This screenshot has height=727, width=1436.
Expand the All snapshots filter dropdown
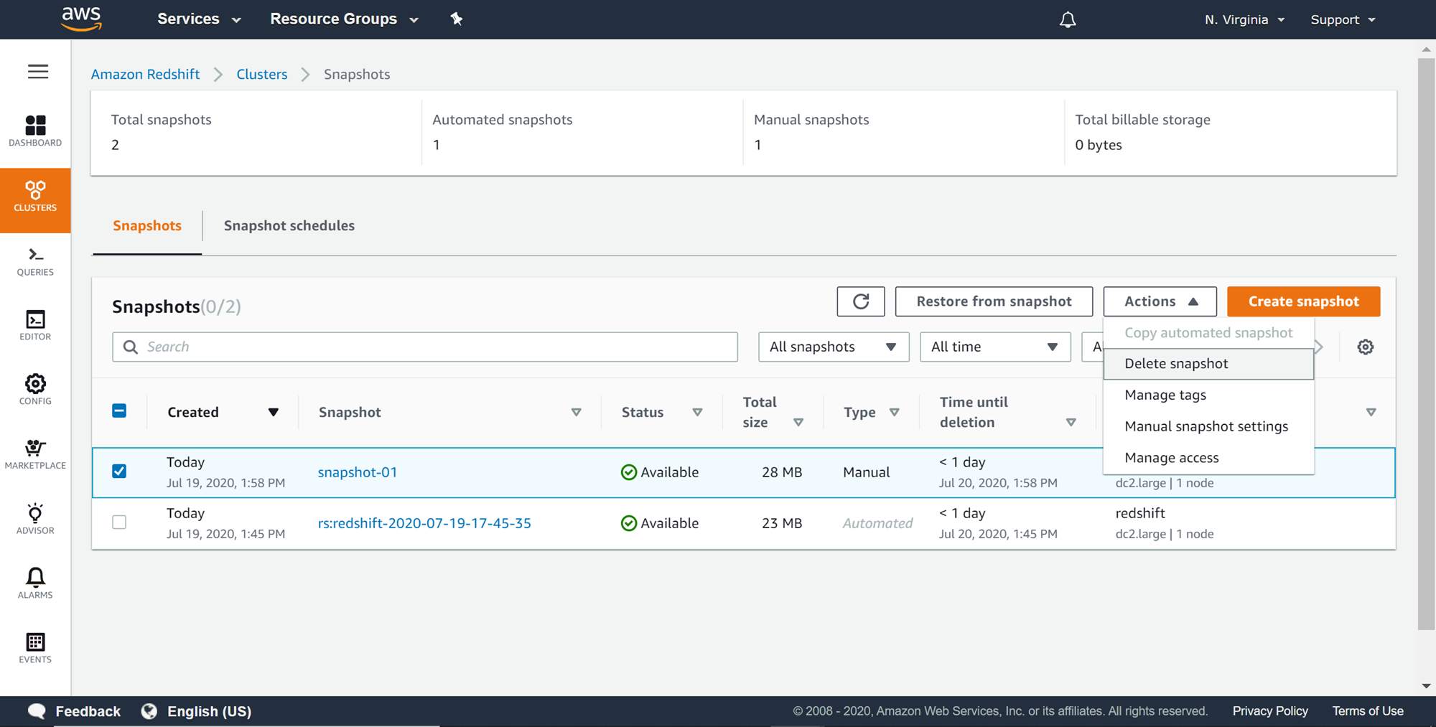pyautogui.click(x=833, y=347)
